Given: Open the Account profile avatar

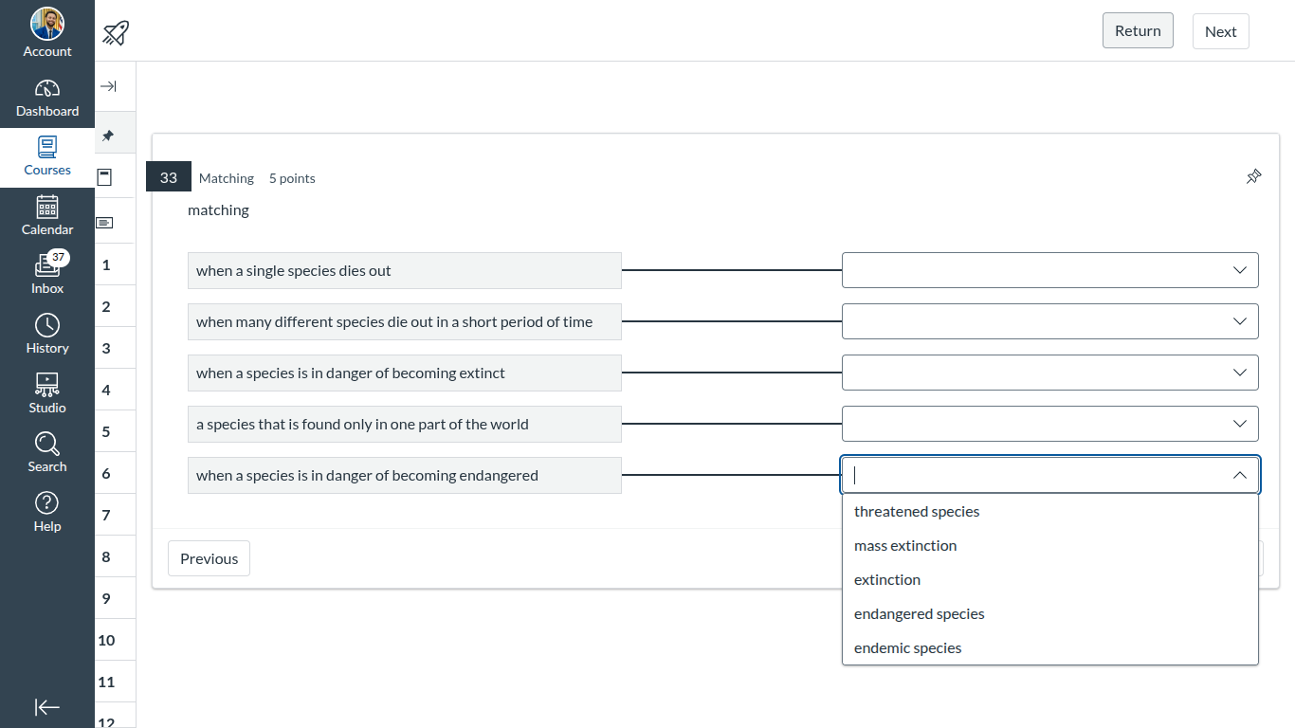Looking at the screenshot, I should tap(46, 24).
